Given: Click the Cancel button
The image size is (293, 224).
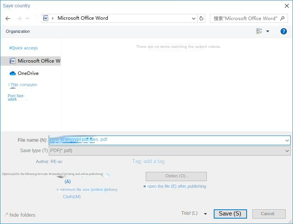Looking at the screenshot, I should [x=269, y=214].
